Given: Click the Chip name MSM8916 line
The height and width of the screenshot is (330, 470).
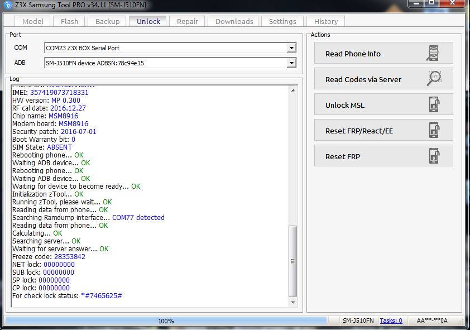Looking at the screenshot, I should 45,116.
